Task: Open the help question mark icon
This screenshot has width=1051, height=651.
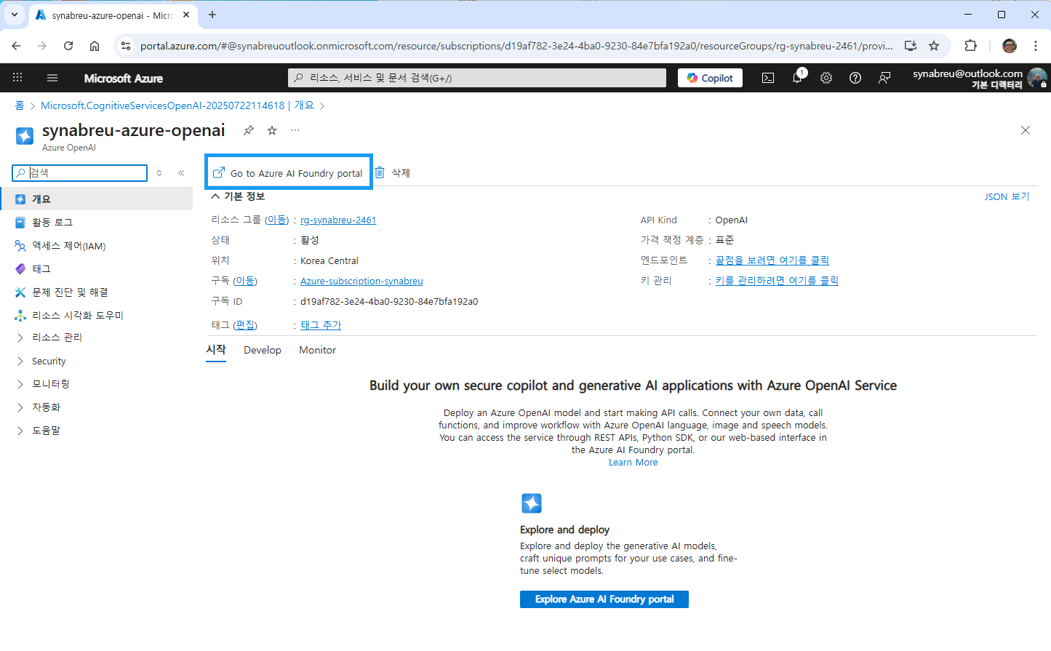Action: coord(855,78)
